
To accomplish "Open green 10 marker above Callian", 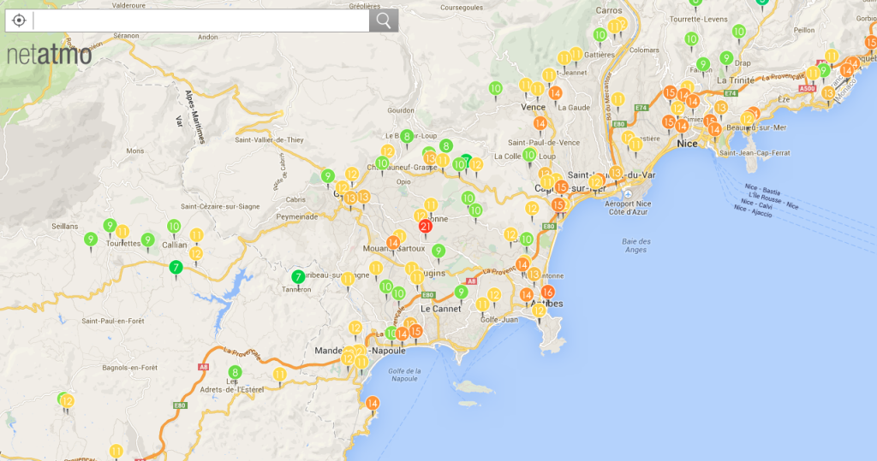I will click(x=174, y=227).
